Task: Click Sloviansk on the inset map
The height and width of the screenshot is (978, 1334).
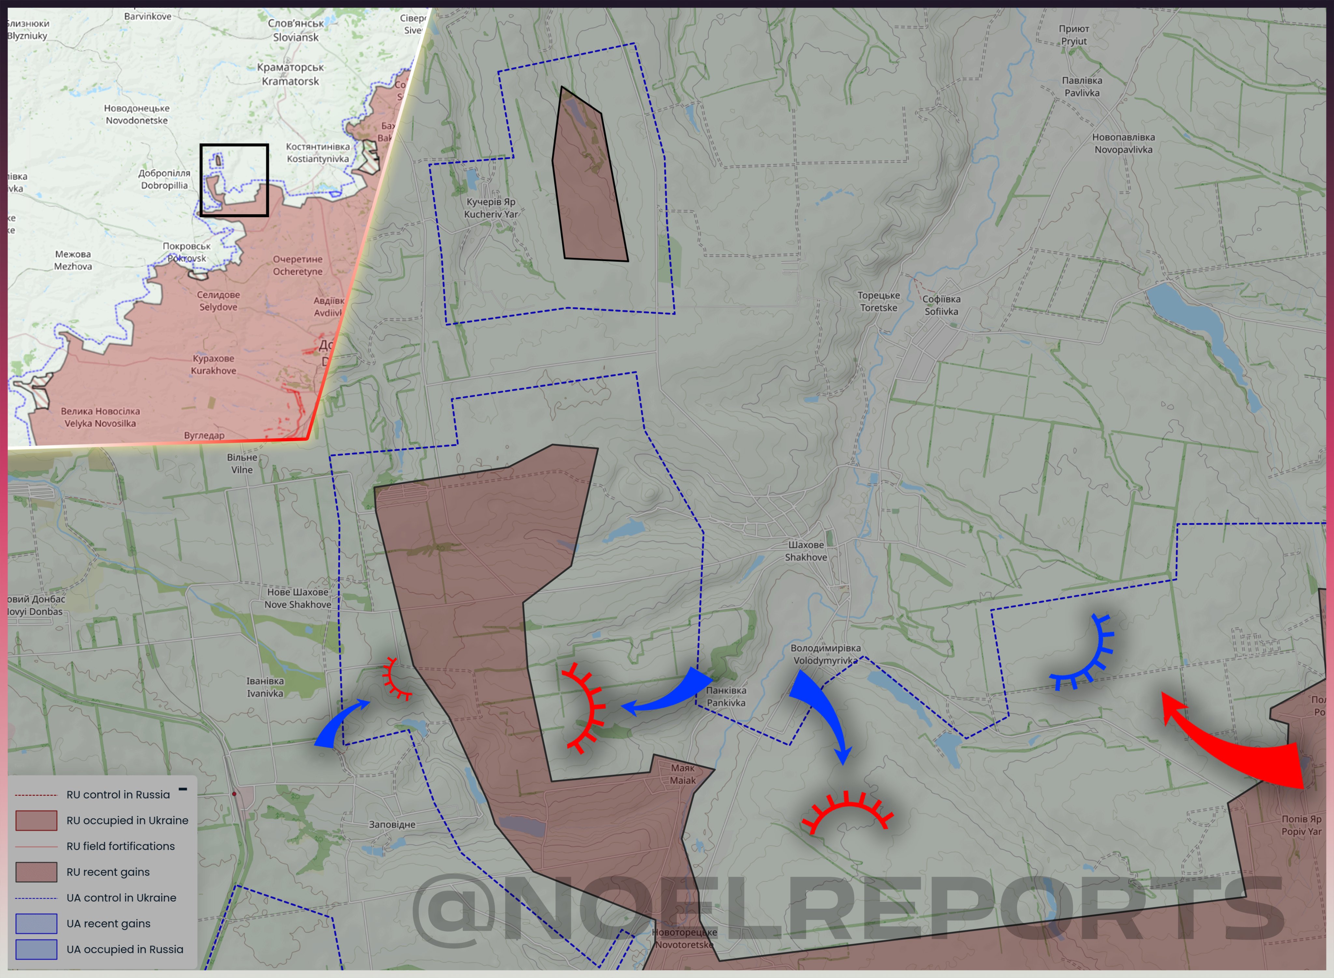Action: (x=296, y=30)
